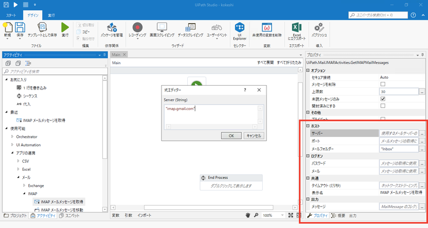Remove unused variables (未使用の変数を削除)
The width and height of the screenshot is (428, 228).
(x=266, y=28)
